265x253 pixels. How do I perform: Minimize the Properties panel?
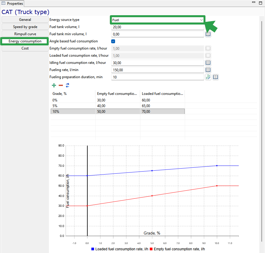pyautogui.click(x=253, y=2)
